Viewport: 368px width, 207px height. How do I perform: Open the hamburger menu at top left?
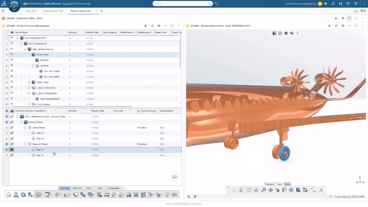[3, 11]
